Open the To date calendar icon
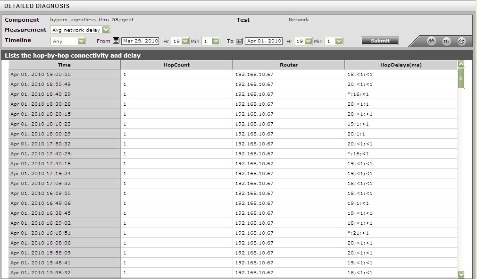 (x=239, y=41)
